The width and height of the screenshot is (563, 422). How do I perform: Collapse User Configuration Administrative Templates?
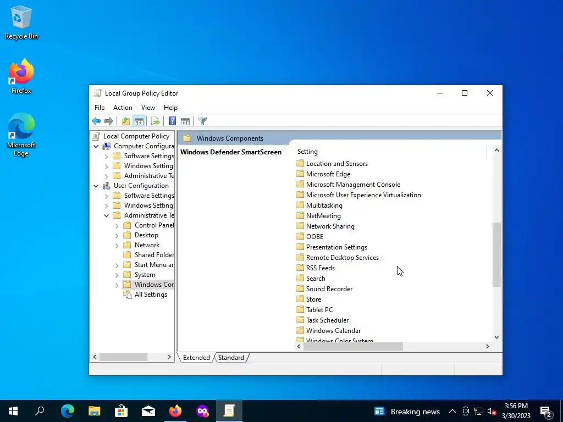coord(106,215)
